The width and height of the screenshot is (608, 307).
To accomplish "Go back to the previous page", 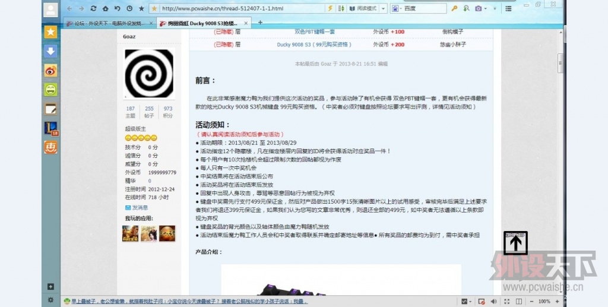I will pos(70,8).
